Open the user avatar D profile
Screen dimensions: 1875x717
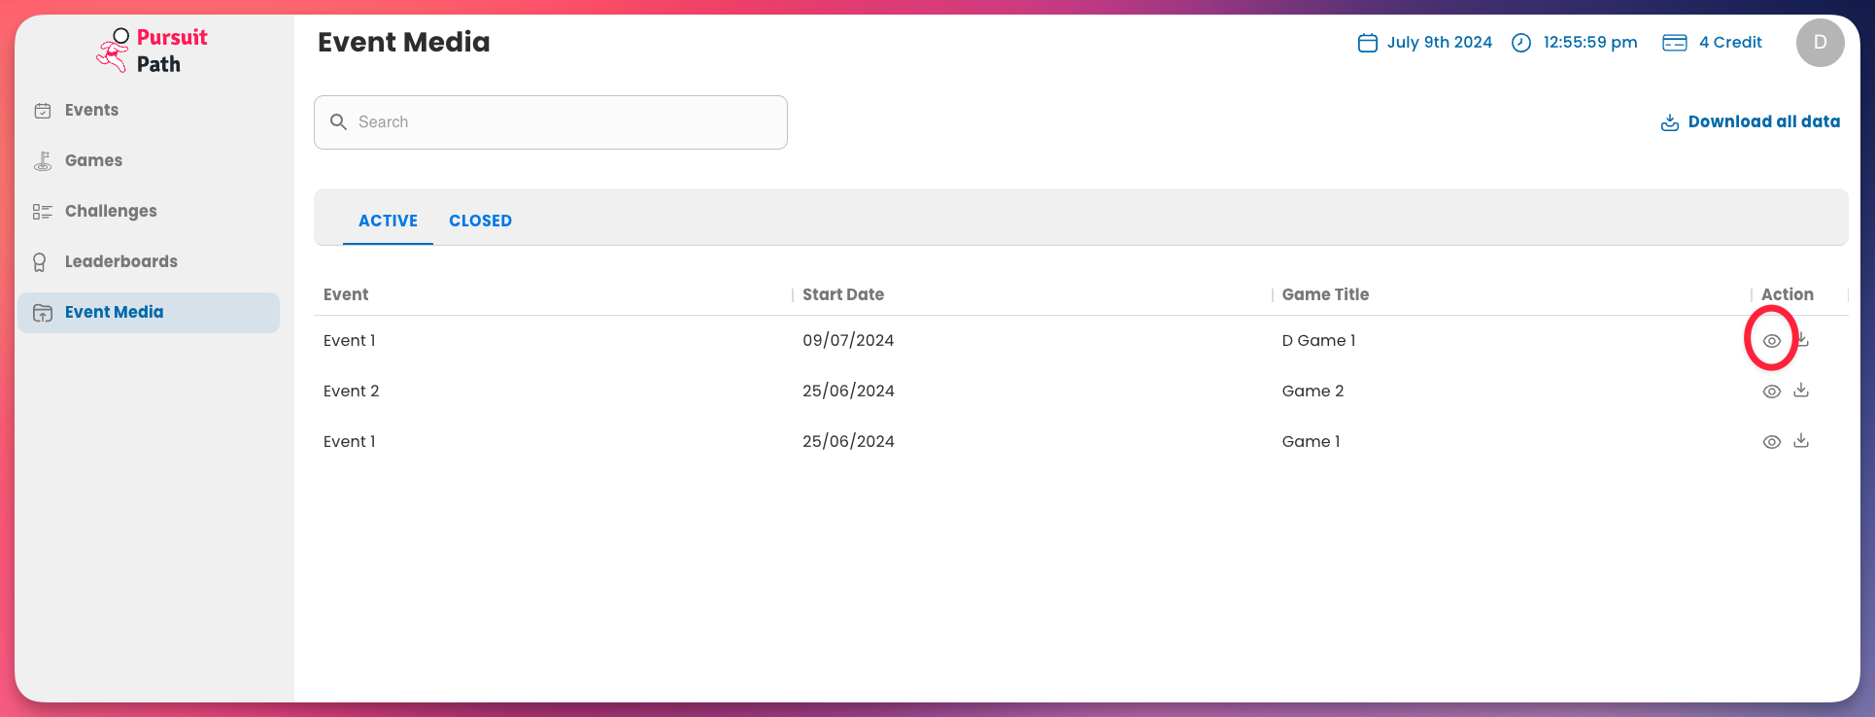click(1820, 43)
